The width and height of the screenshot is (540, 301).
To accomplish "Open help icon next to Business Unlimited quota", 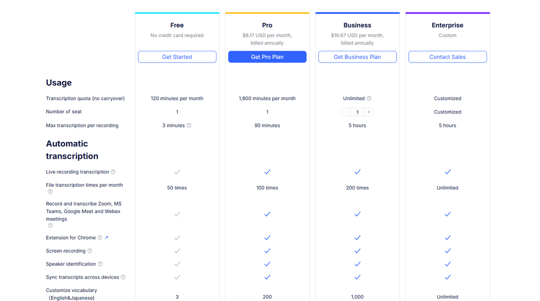I will tap(369, 98).
